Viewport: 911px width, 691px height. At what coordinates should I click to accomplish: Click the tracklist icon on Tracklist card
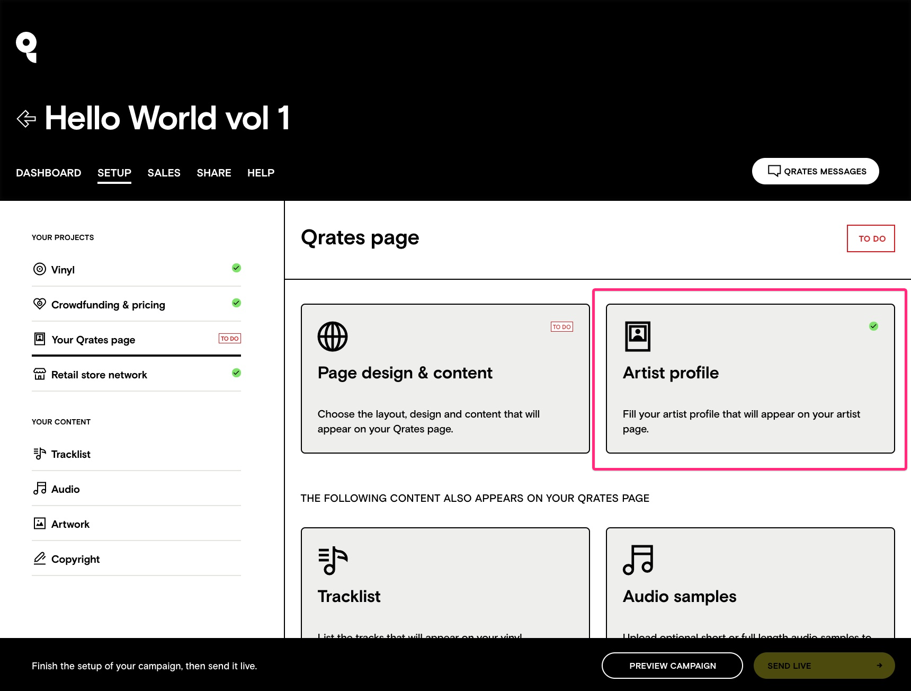coord(333,561)
